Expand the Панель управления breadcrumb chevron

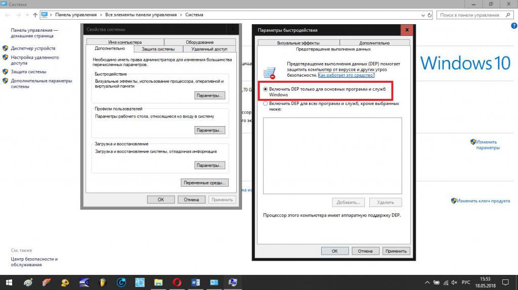click(101, 15)
